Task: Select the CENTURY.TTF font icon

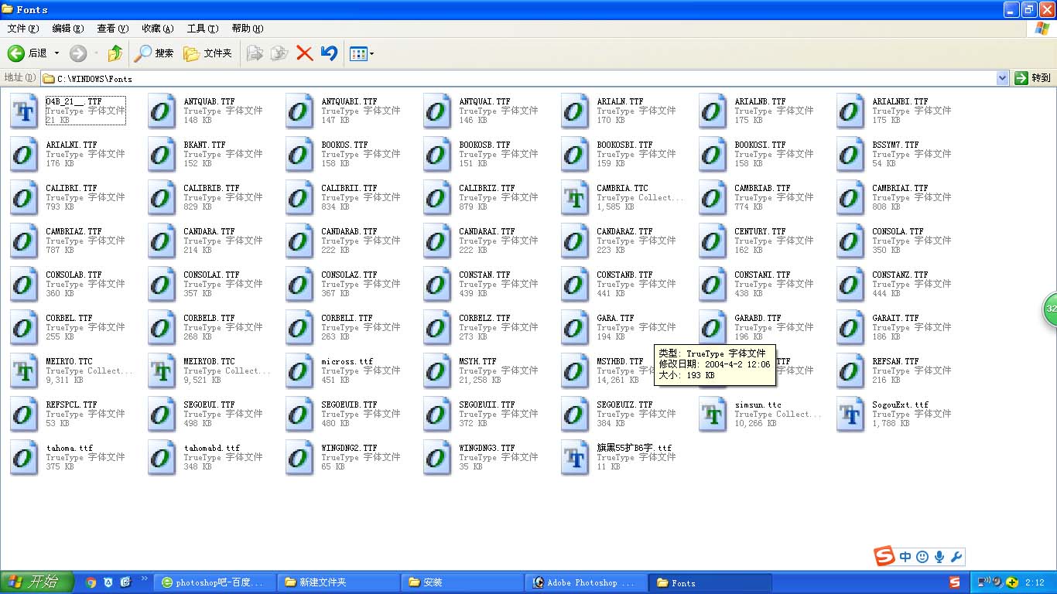Action: (x=713, y=241)
